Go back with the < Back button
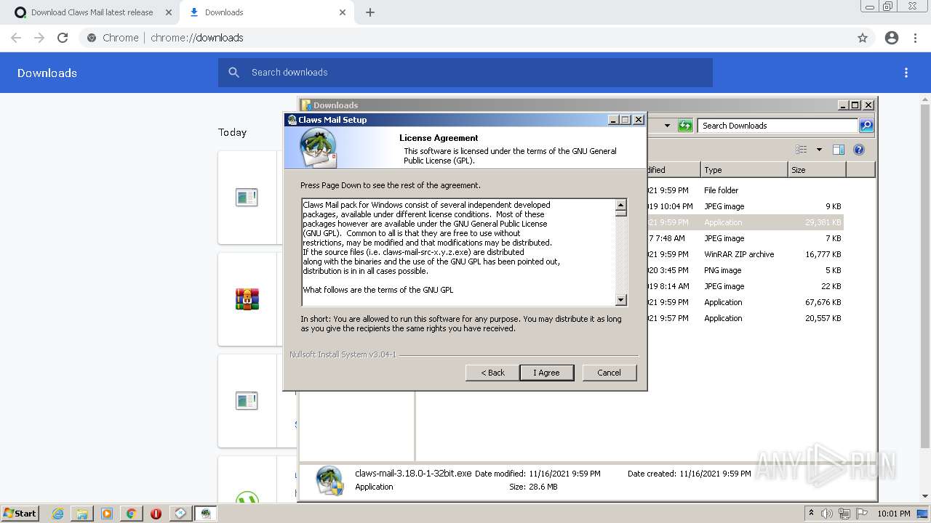 point(492,373)
